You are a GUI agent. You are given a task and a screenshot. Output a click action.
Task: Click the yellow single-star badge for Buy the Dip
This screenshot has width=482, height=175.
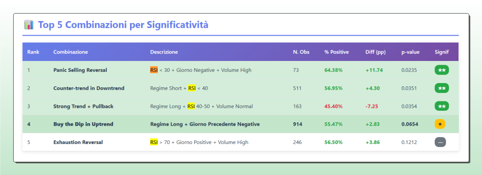[440, 124]
